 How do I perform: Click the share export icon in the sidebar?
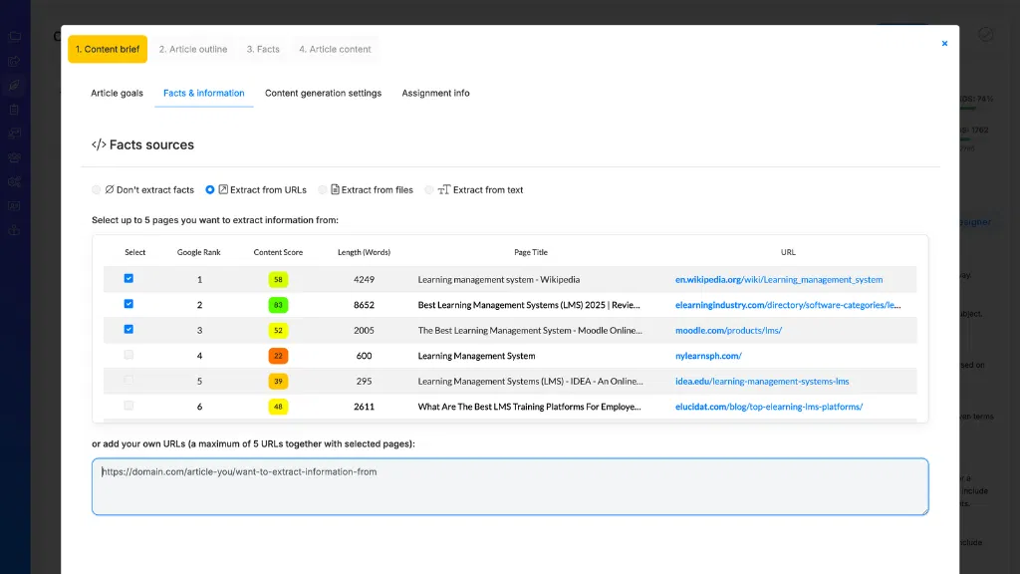click(14, 61)
